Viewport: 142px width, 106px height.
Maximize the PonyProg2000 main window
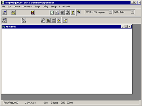[x=135, y=3]
